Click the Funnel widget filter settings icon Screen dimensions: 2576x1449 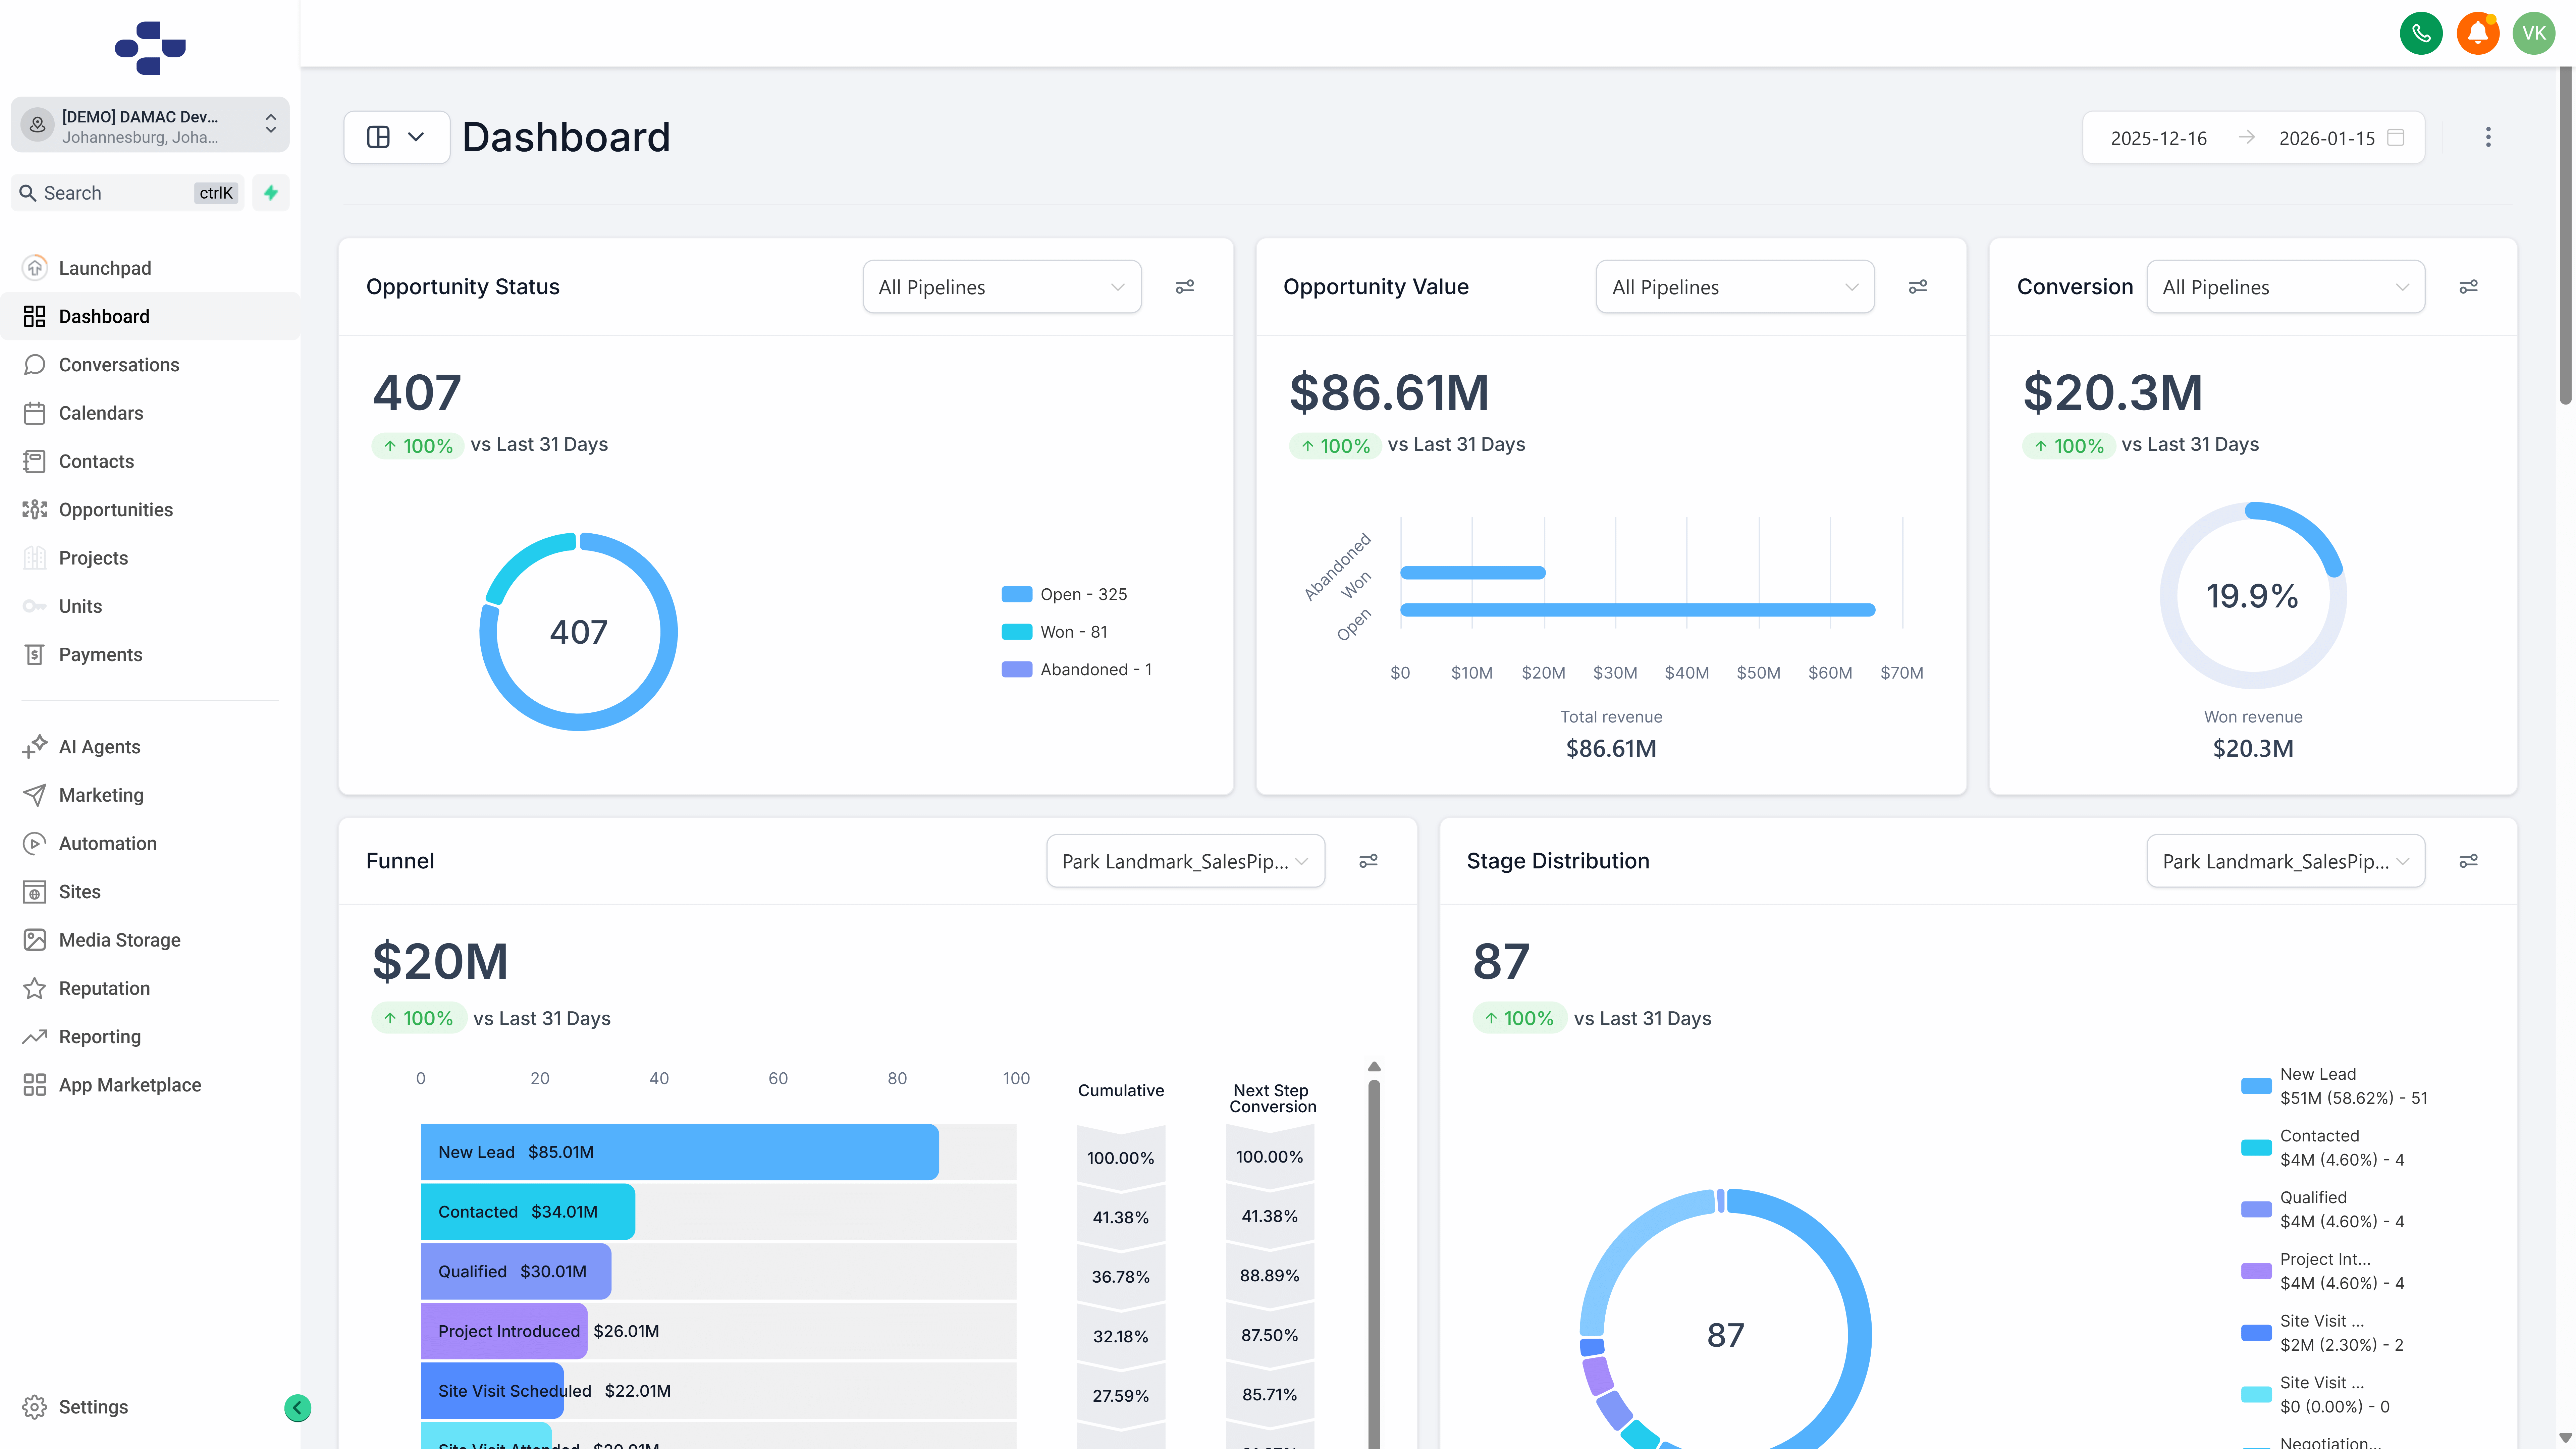1368,861
